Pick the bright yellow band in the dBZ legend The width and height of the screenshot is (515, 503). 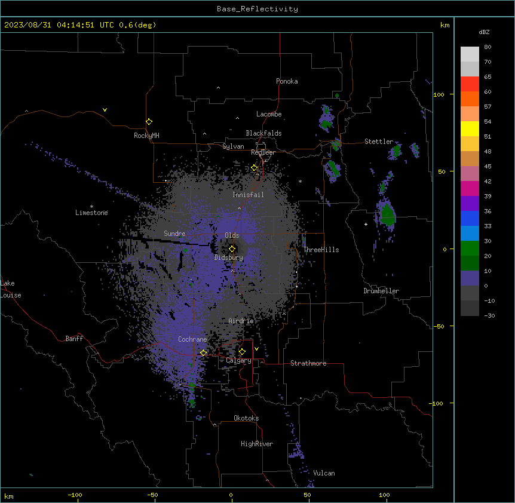470,128
